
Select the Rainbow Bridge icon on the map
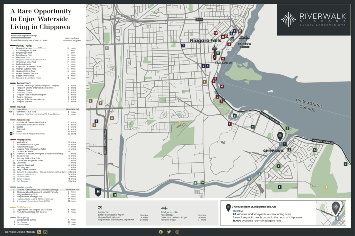244,38
